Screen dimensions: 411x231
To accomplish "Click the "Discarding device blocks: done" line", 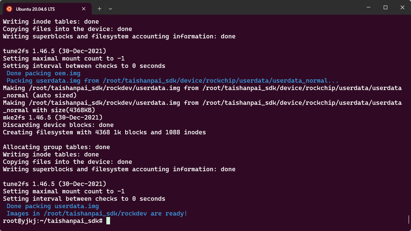I will tap(58, 125).
